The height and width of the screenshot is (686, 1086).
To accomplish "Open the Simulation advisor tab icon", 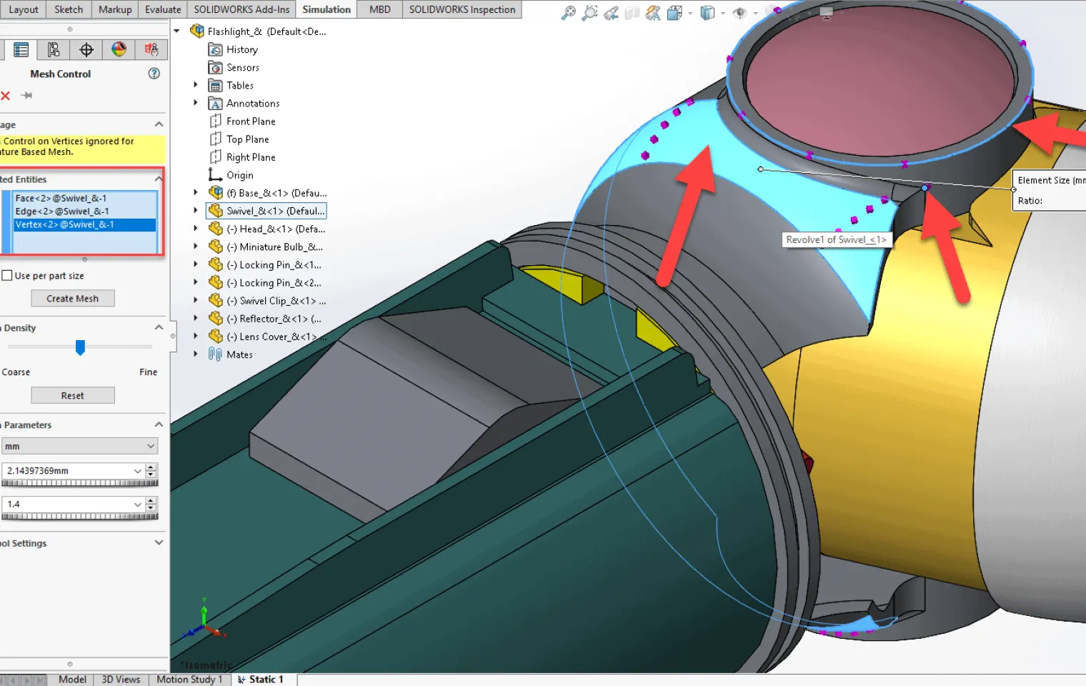I will (151, 49).
